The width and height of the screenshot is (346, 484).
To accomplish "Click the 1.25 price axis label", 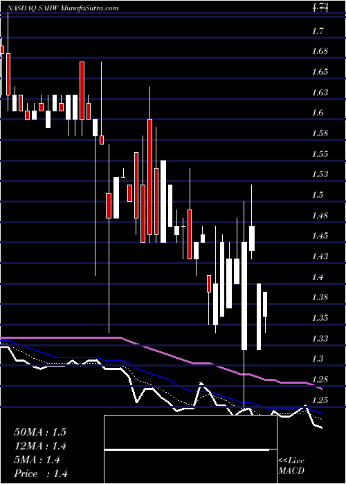I will (321, 400).
